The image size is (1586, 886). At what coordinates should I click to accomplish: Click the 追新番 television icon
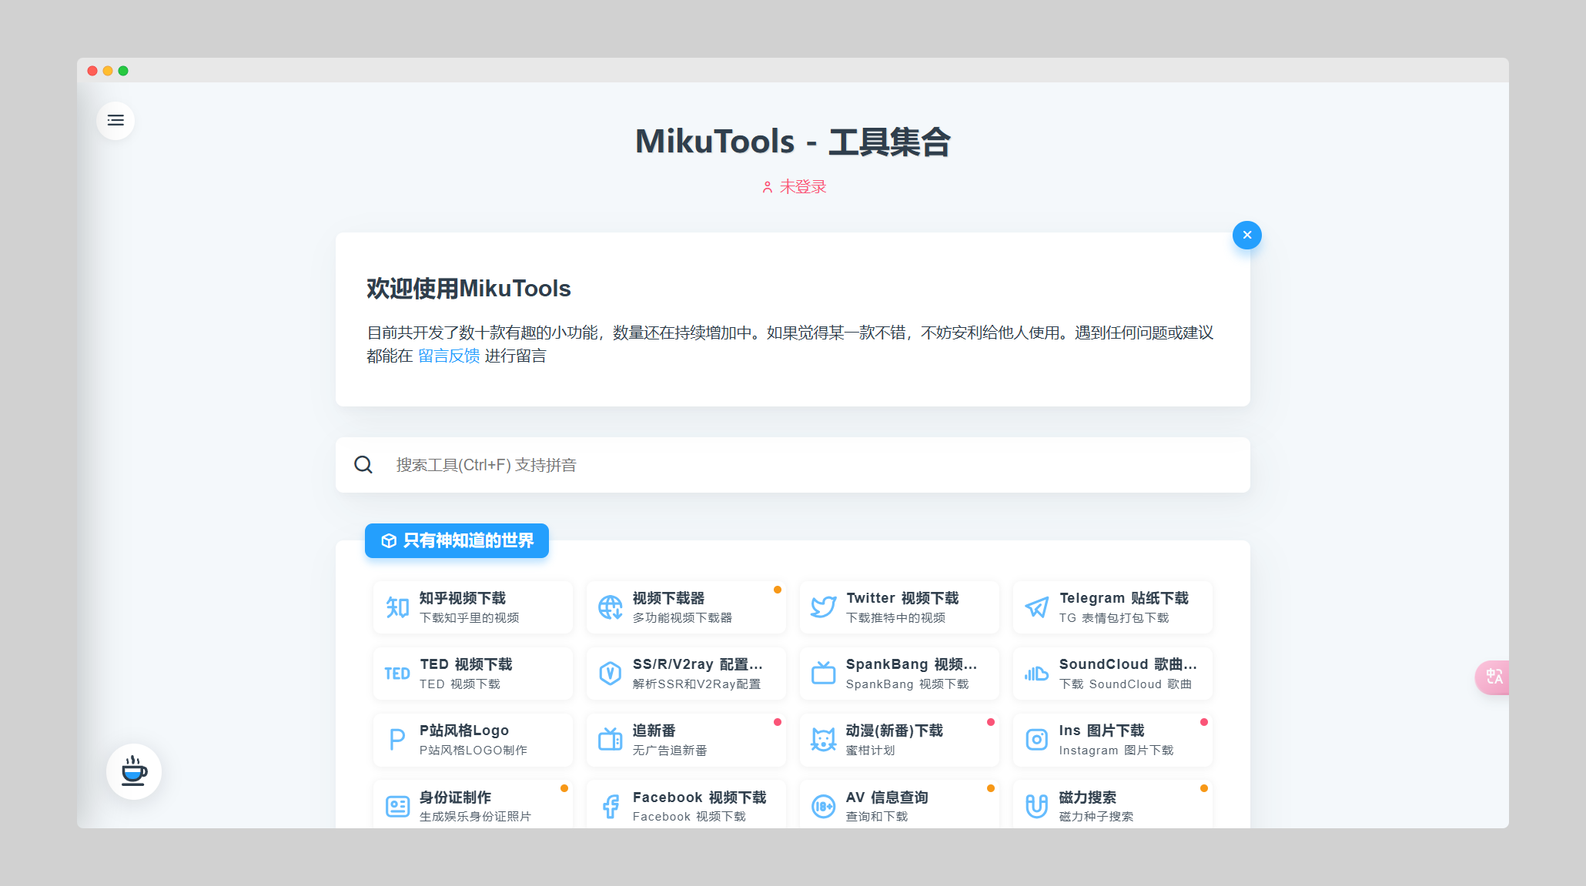tap(611, 740)
